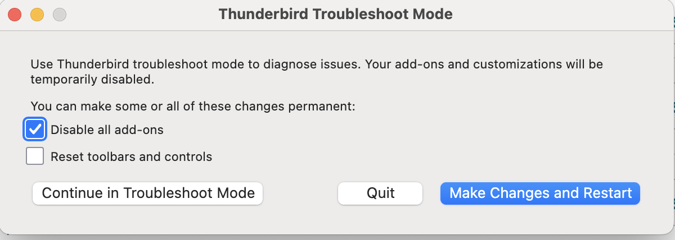
Task: Click Make Changes and Restart
Action: [x=540, y=193]
